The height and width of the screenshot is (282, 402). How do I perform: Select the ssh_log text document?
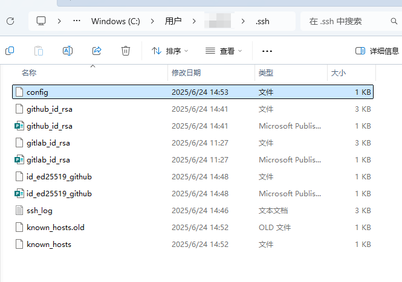39,210
